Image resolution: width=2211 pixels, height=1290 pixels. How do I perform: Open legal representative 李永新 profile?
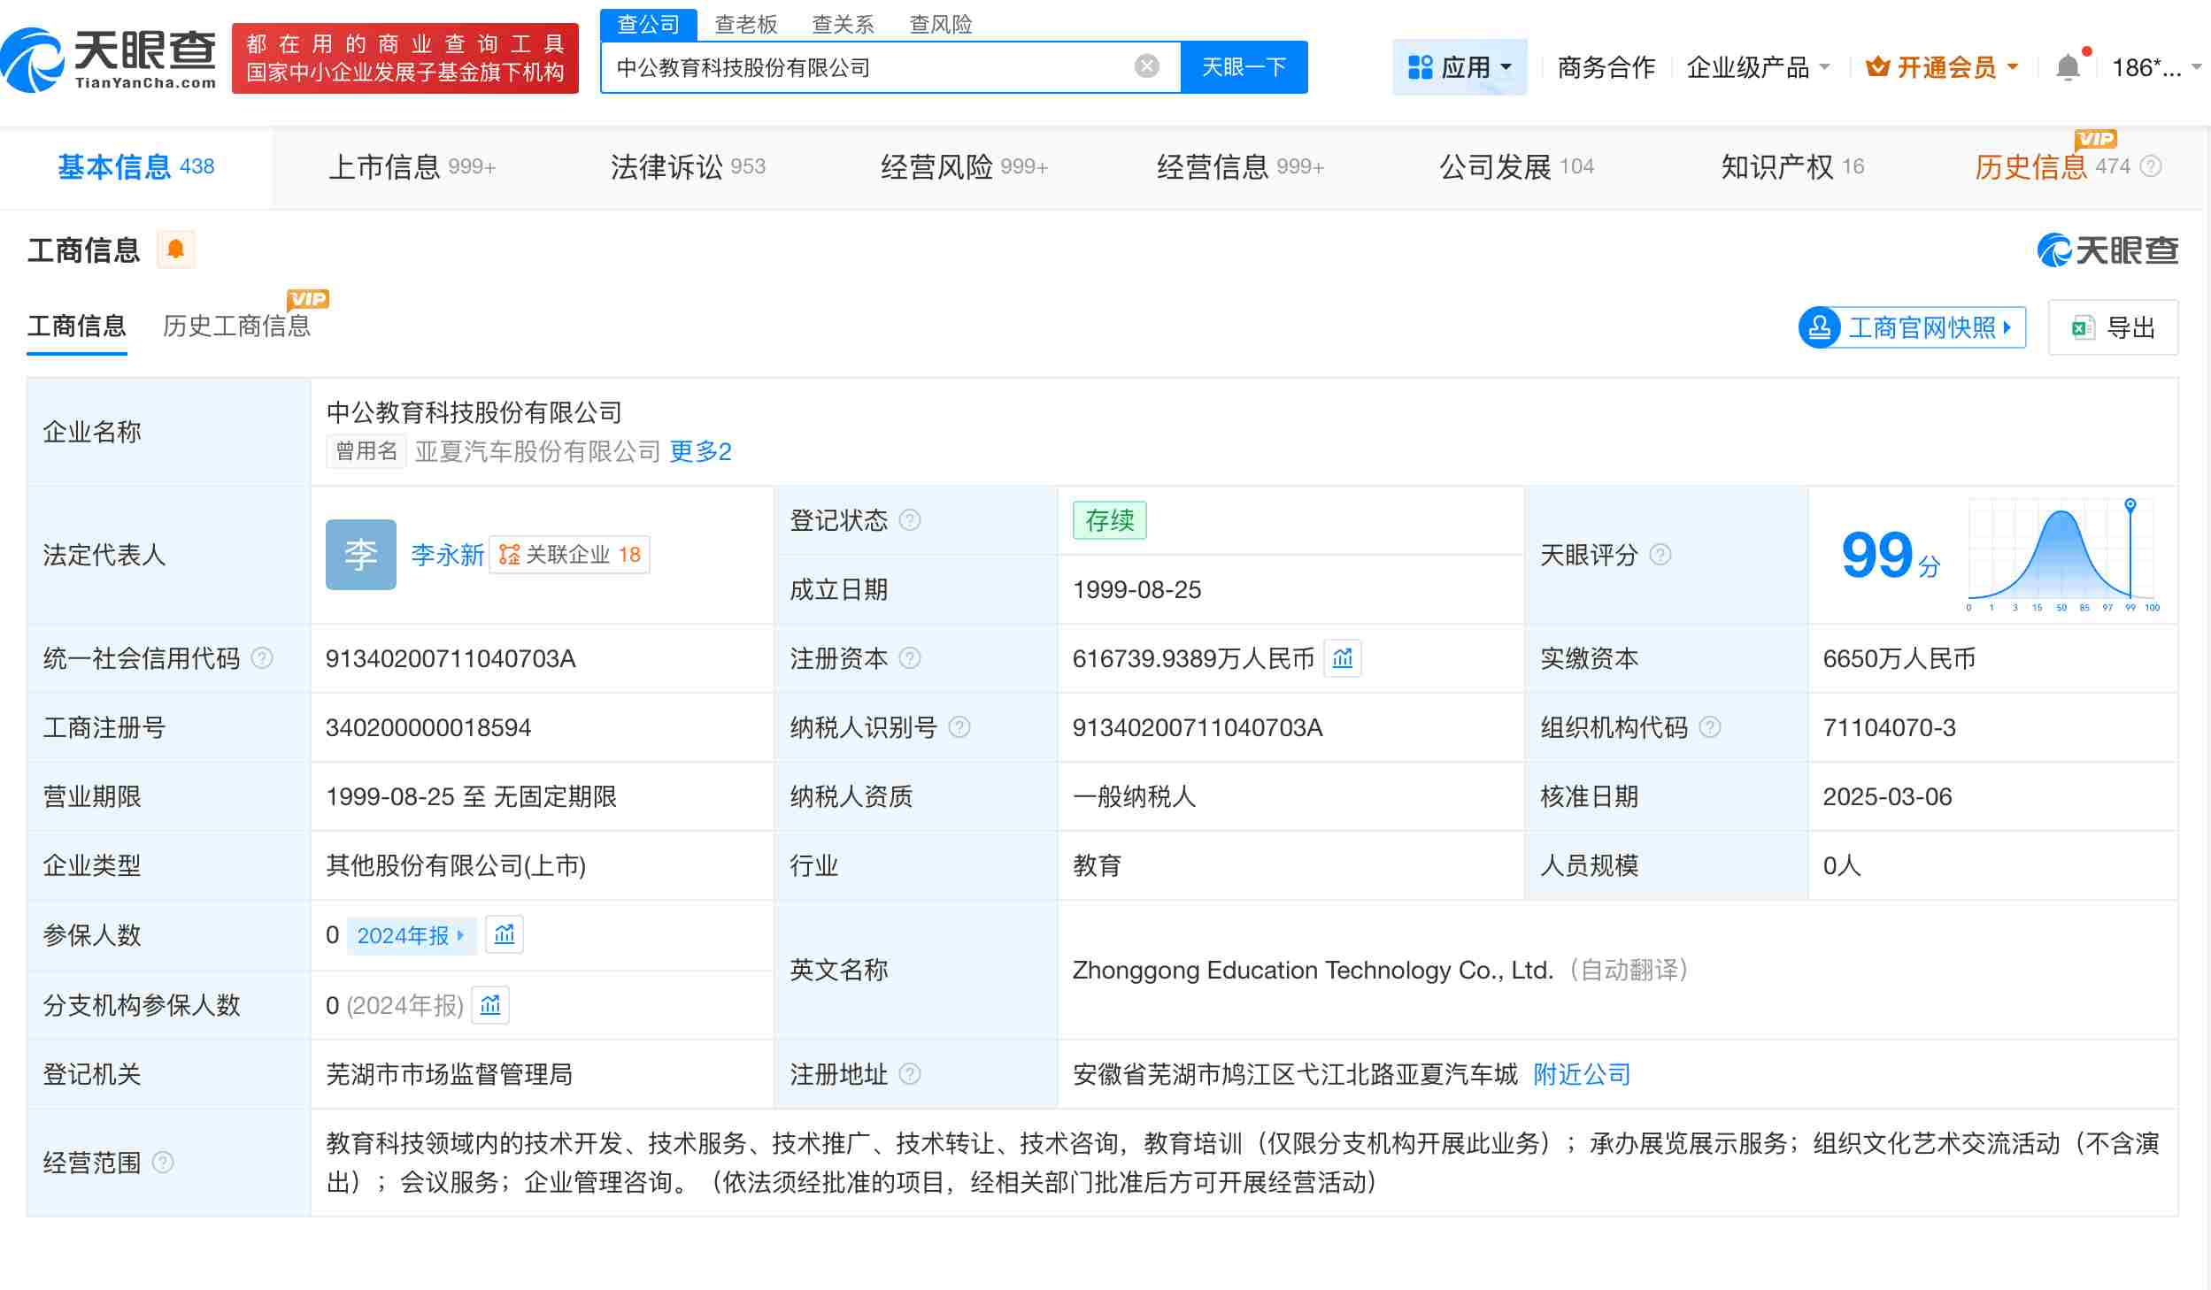[x=447, y=554]
